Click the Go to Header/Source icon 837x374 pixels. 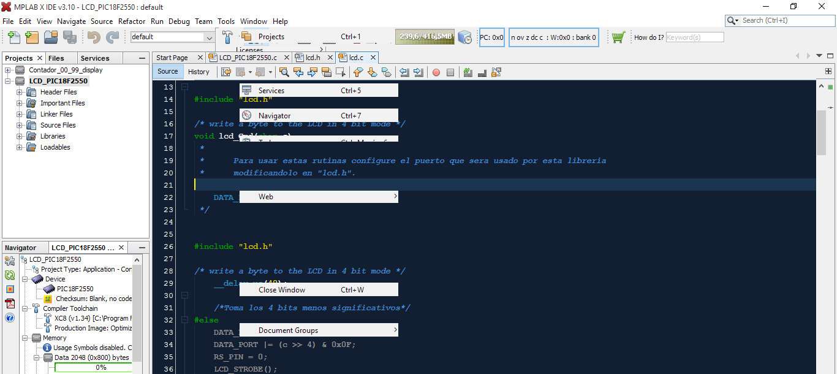[496, 72]
